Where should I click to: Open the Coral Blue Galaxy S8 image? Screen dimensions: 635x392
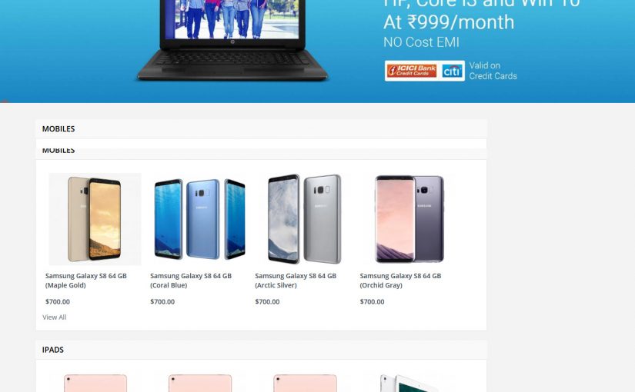tap(200, 219)
